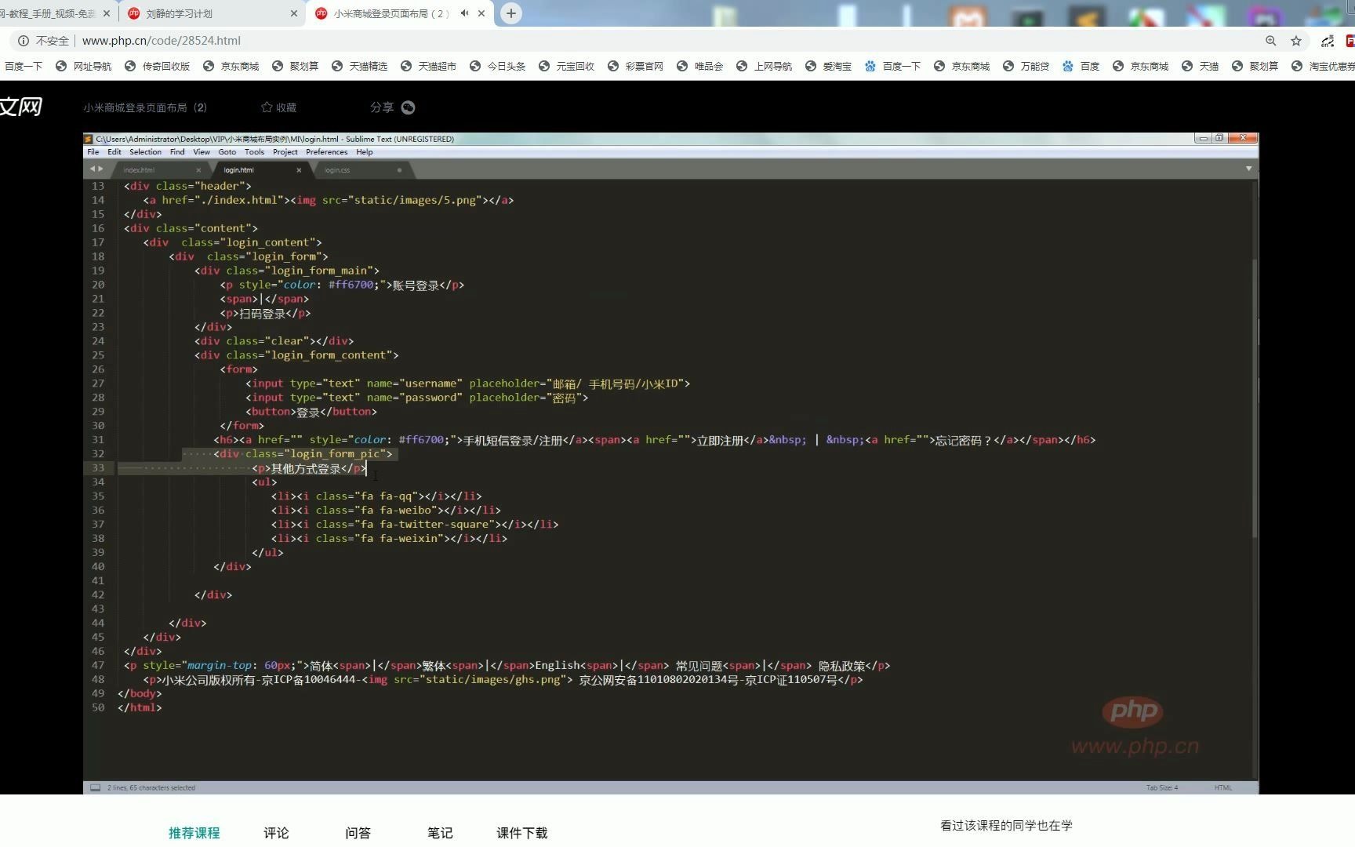1355x847 pixels.
Task: Click the 收藏 star icon on the page
Action: pyautogui.click(x=267, y=107)
